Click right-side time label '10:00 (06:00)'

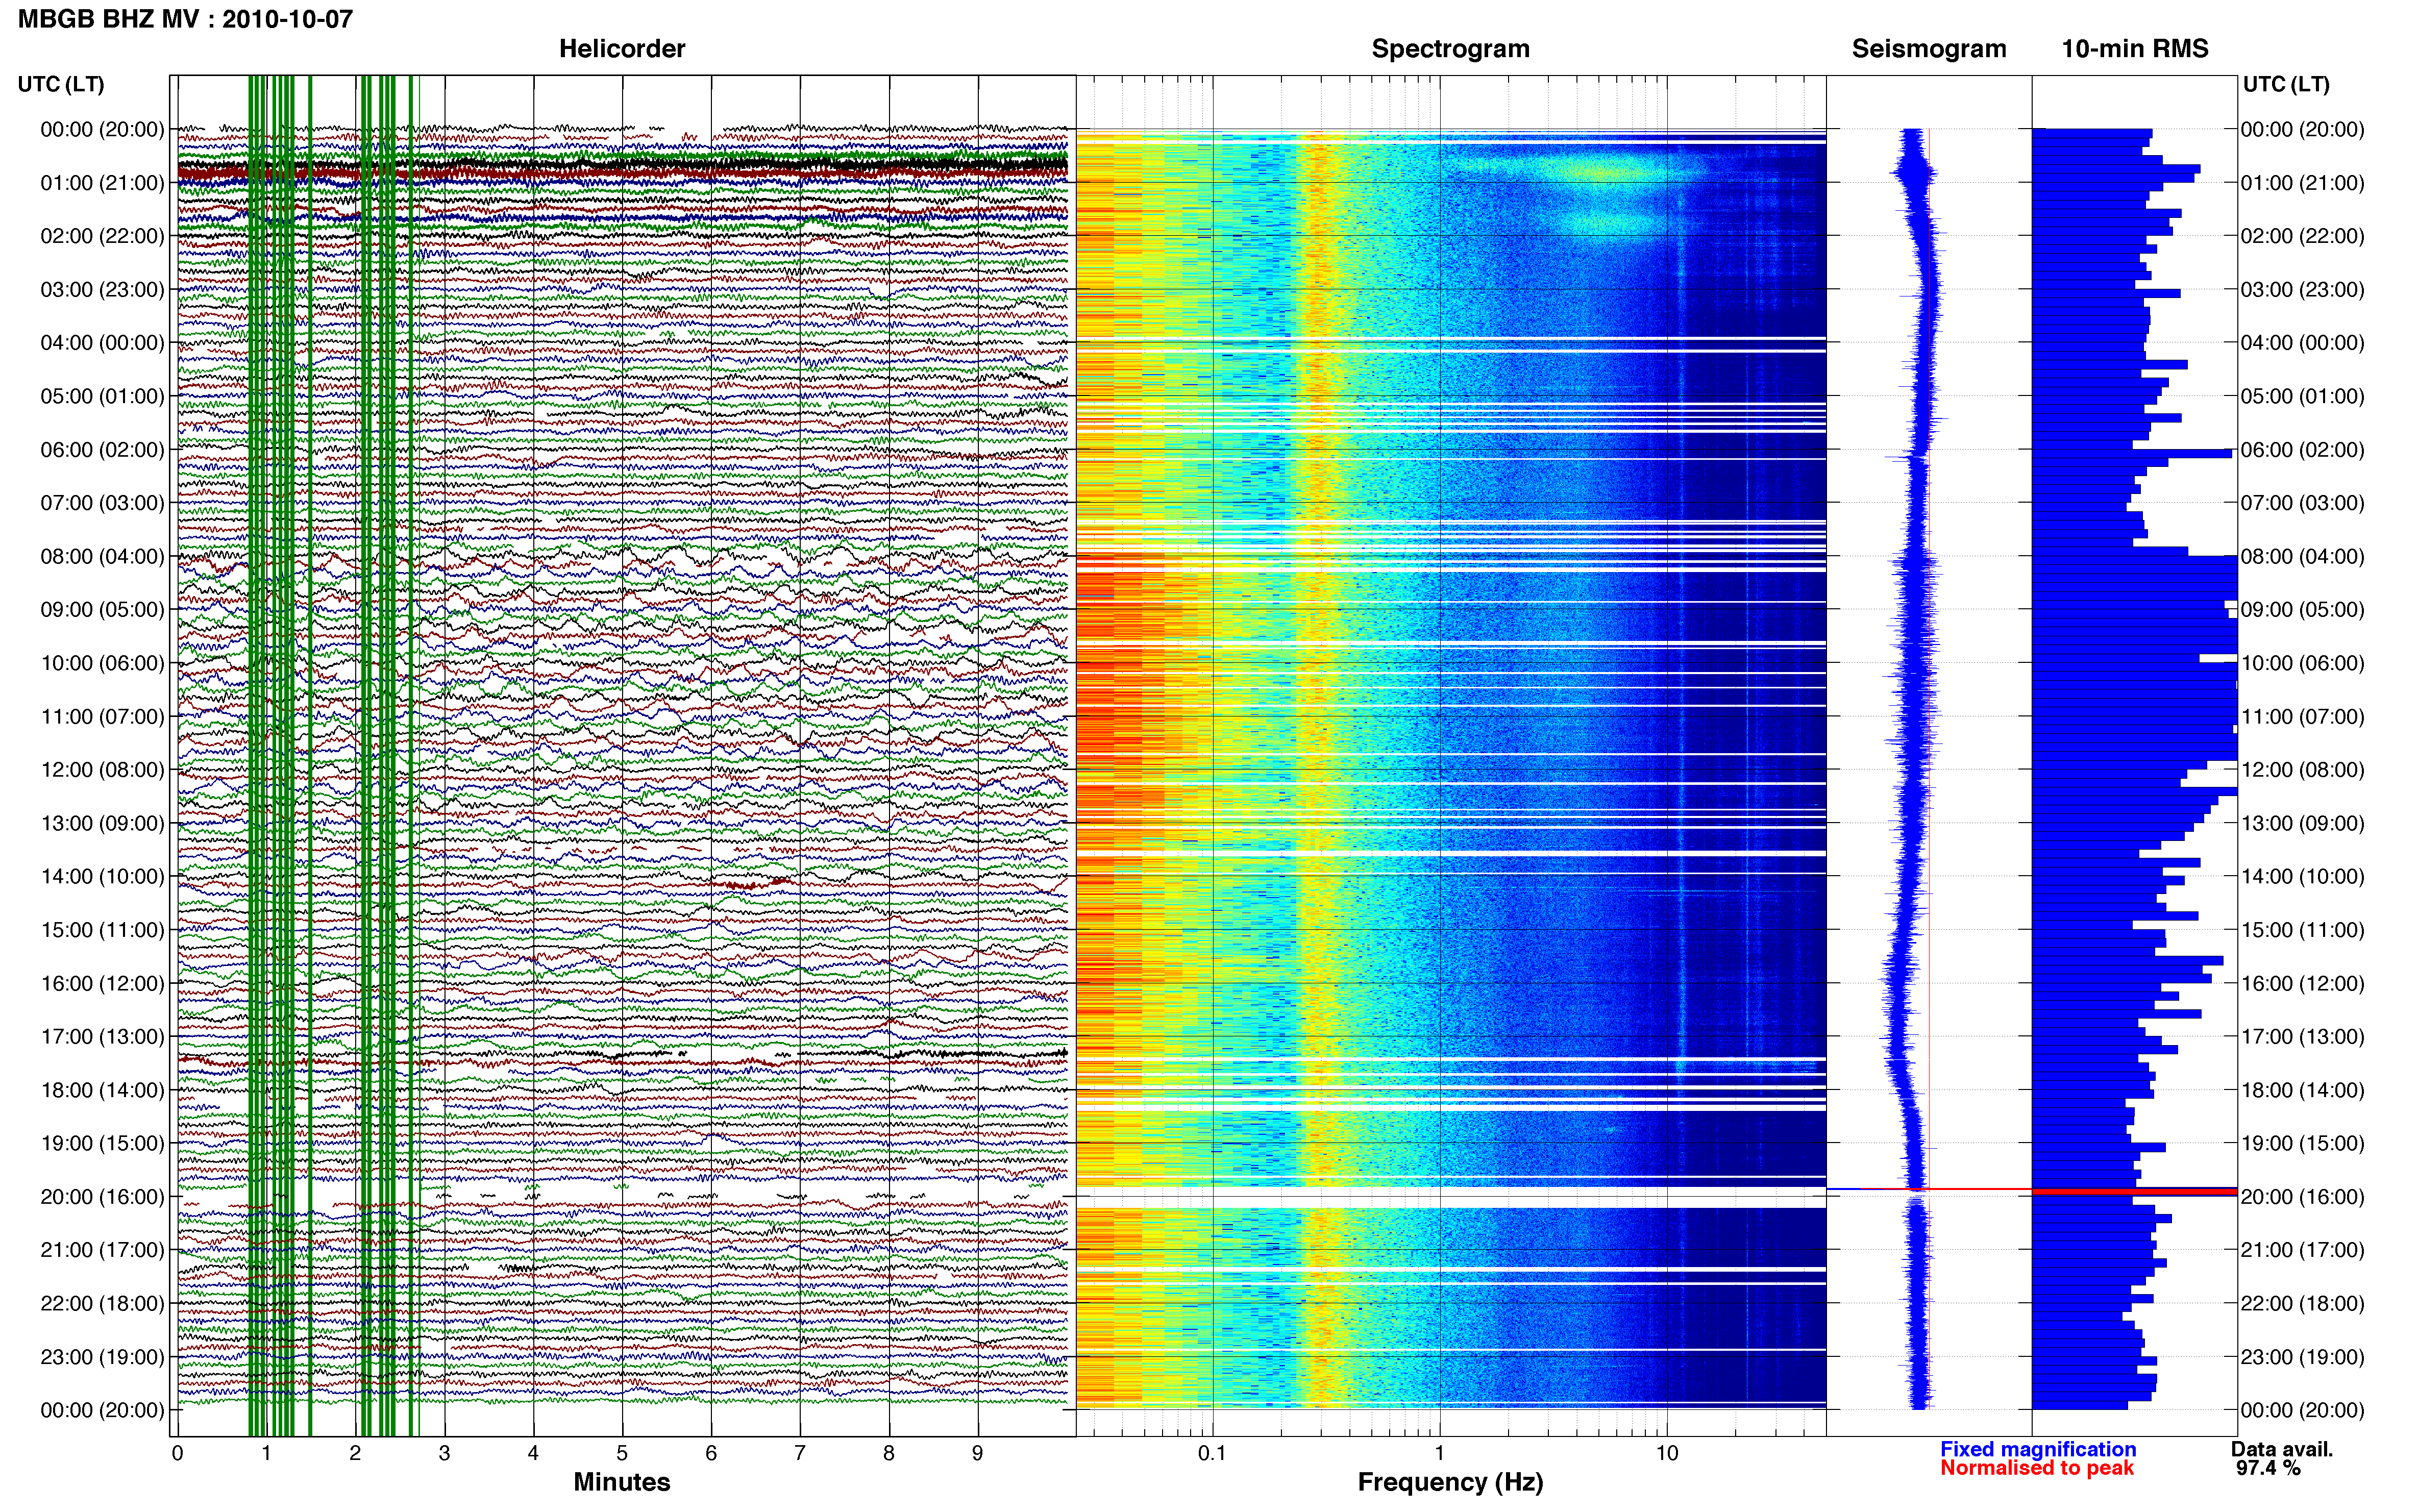(x=2302, y=663)
